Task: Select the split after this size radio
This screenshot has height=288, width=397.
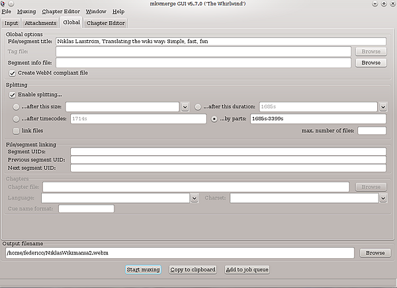Action: [17, 107]
